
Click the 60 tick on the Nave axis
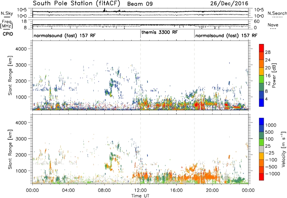tap(257, 21)
